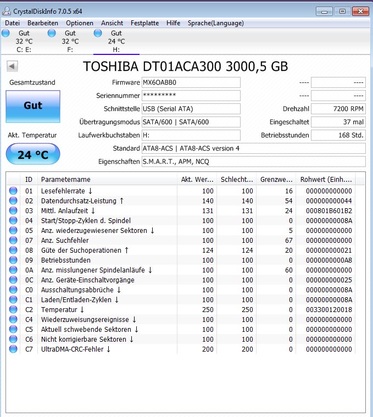The height and width of the screenshot is (417, 373).
Task: Click status icon of wiederzugewiesener Sektoren row
Action: (x=13, y=230)
